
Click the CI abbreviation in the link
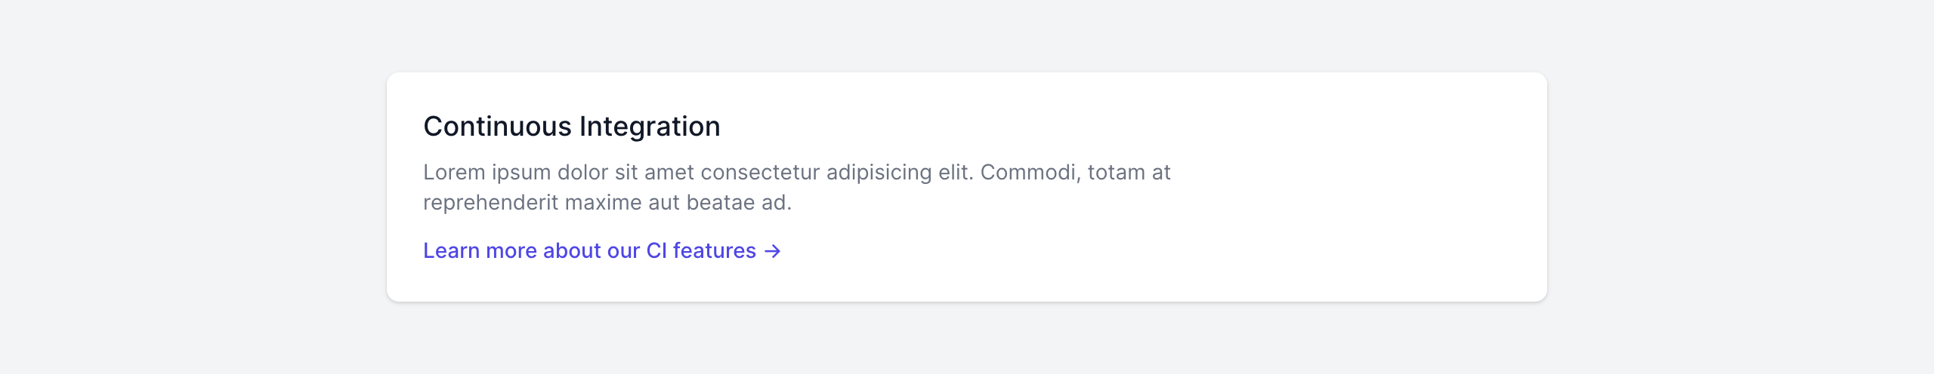point(656,251)
